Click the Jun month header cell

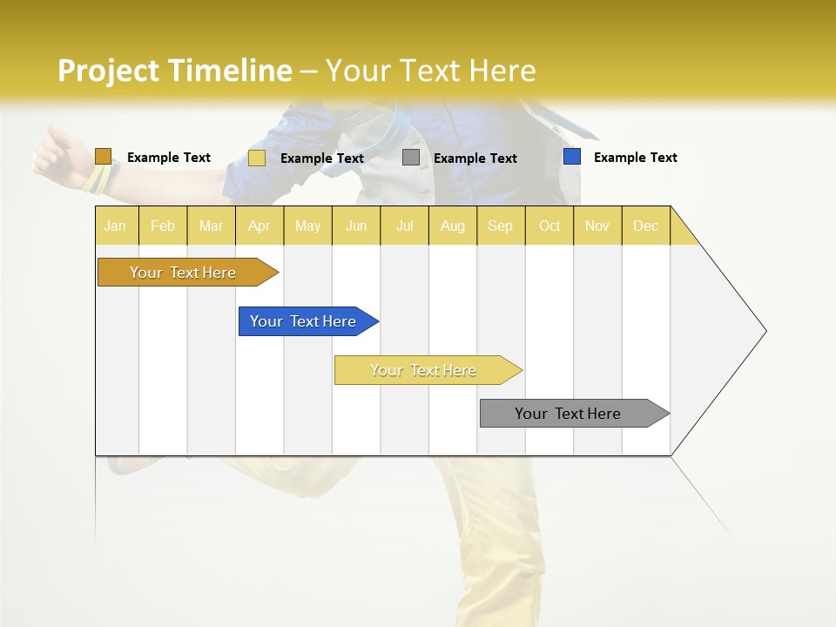[x=356, y=226]
